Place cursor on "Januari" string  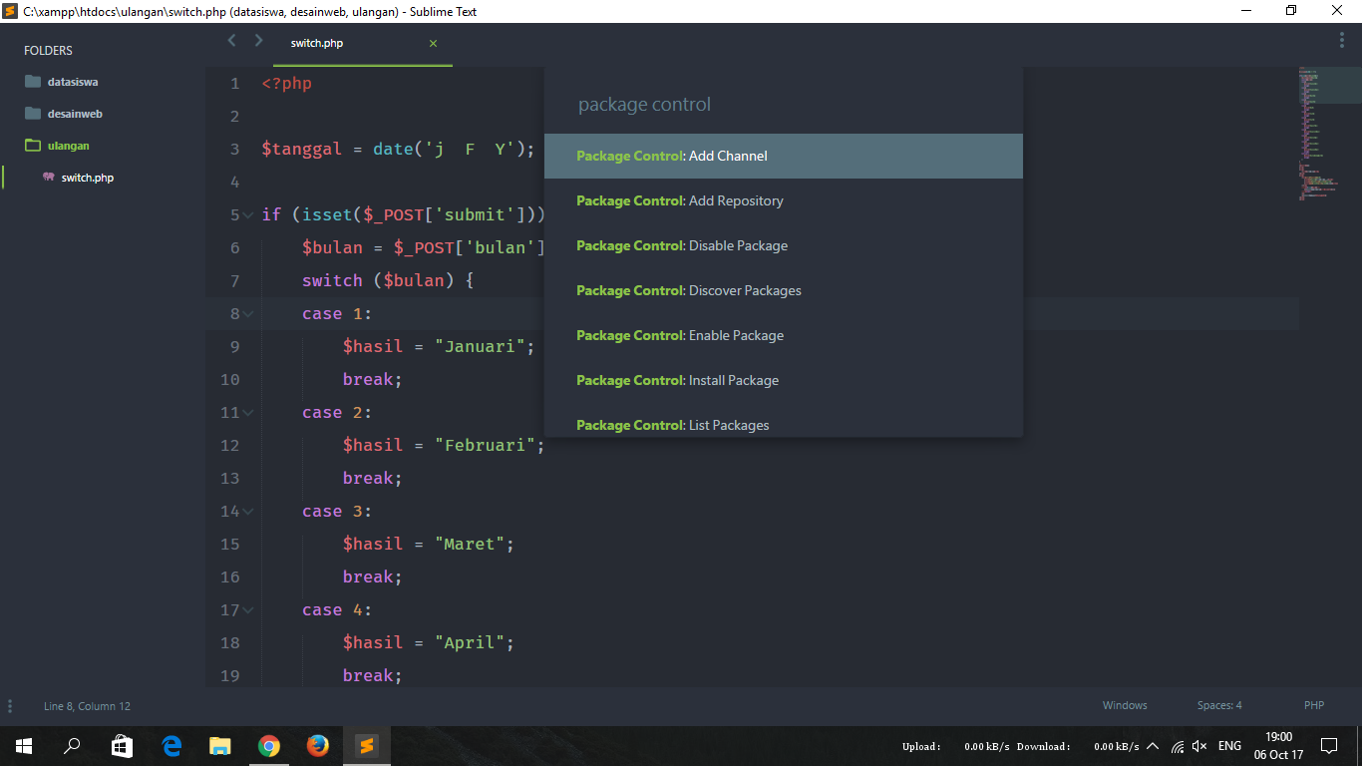480,347
